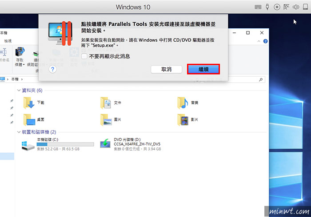Click 本機 in the address breadcrumb

coord(15,79)
